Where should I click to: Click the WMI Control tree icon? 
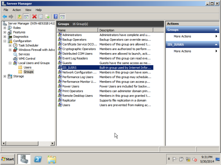click(x=15, y=58)
